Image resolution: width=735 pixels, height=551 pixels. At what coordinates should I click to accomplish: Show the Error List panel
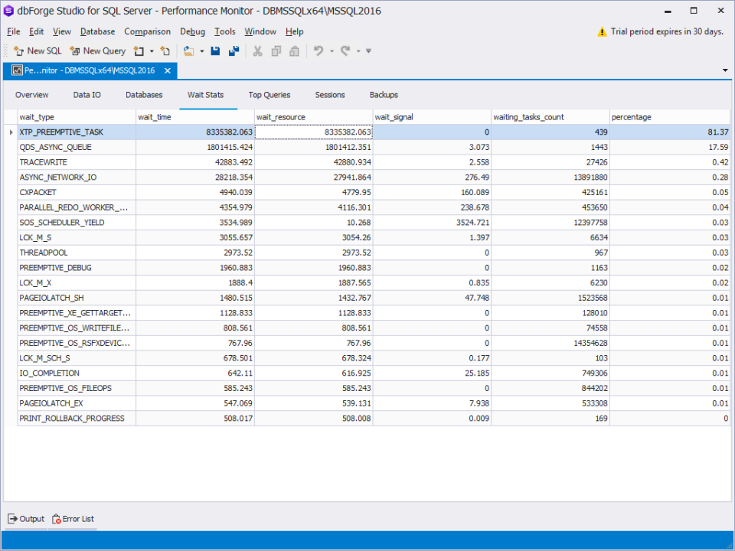pos(73,519)
